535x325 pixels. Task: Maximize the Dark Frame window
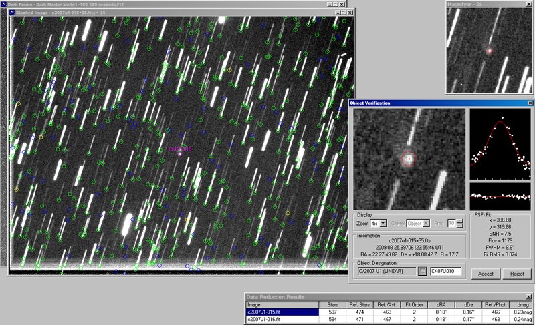coord(336,5)
